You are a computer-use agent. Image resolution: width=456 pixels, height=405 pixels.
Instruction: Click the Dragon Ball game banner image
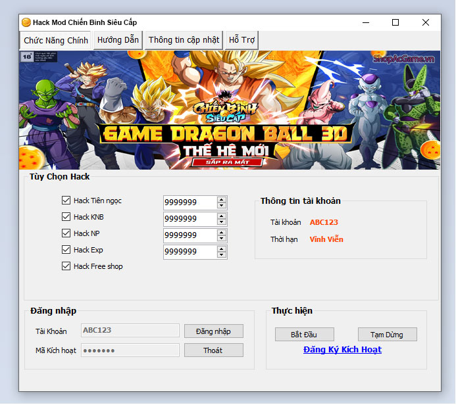(230, 110)
